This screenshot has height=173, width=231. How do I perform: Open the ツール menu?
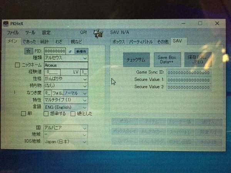[x=30, y=33]
